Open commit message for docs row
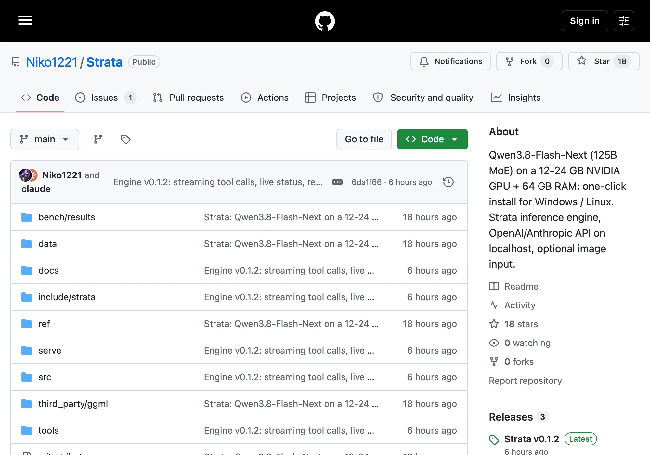The width and height of the screenshot is (650, 455). pyautogui.click(x=289, y=270)
